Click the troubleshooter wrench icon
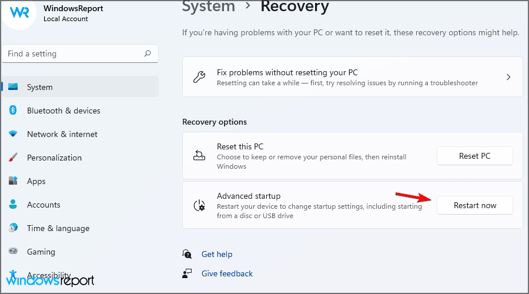 (199, 77)
